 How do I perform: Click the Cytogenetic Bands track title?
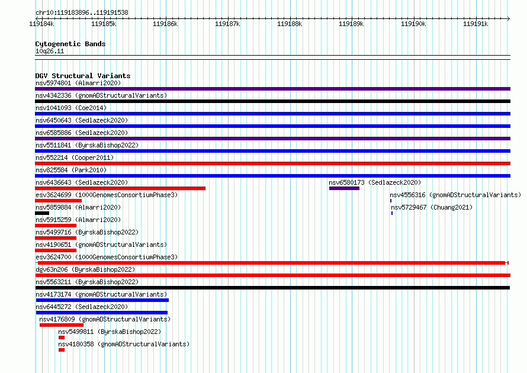[x=70, y=44]
